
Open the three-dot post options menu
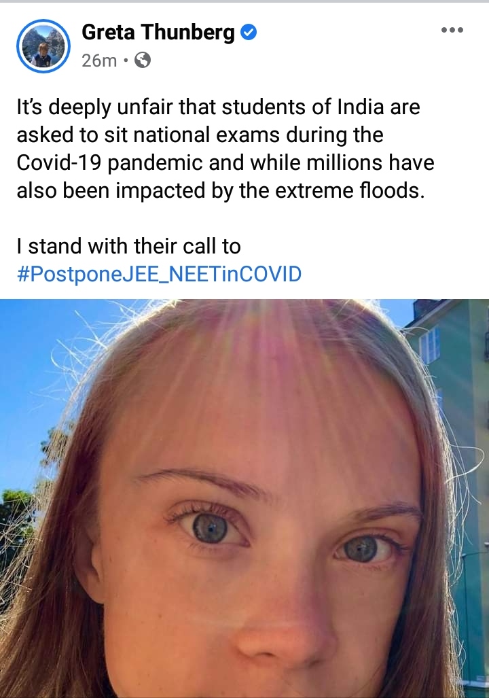click(x=452, y=30)
